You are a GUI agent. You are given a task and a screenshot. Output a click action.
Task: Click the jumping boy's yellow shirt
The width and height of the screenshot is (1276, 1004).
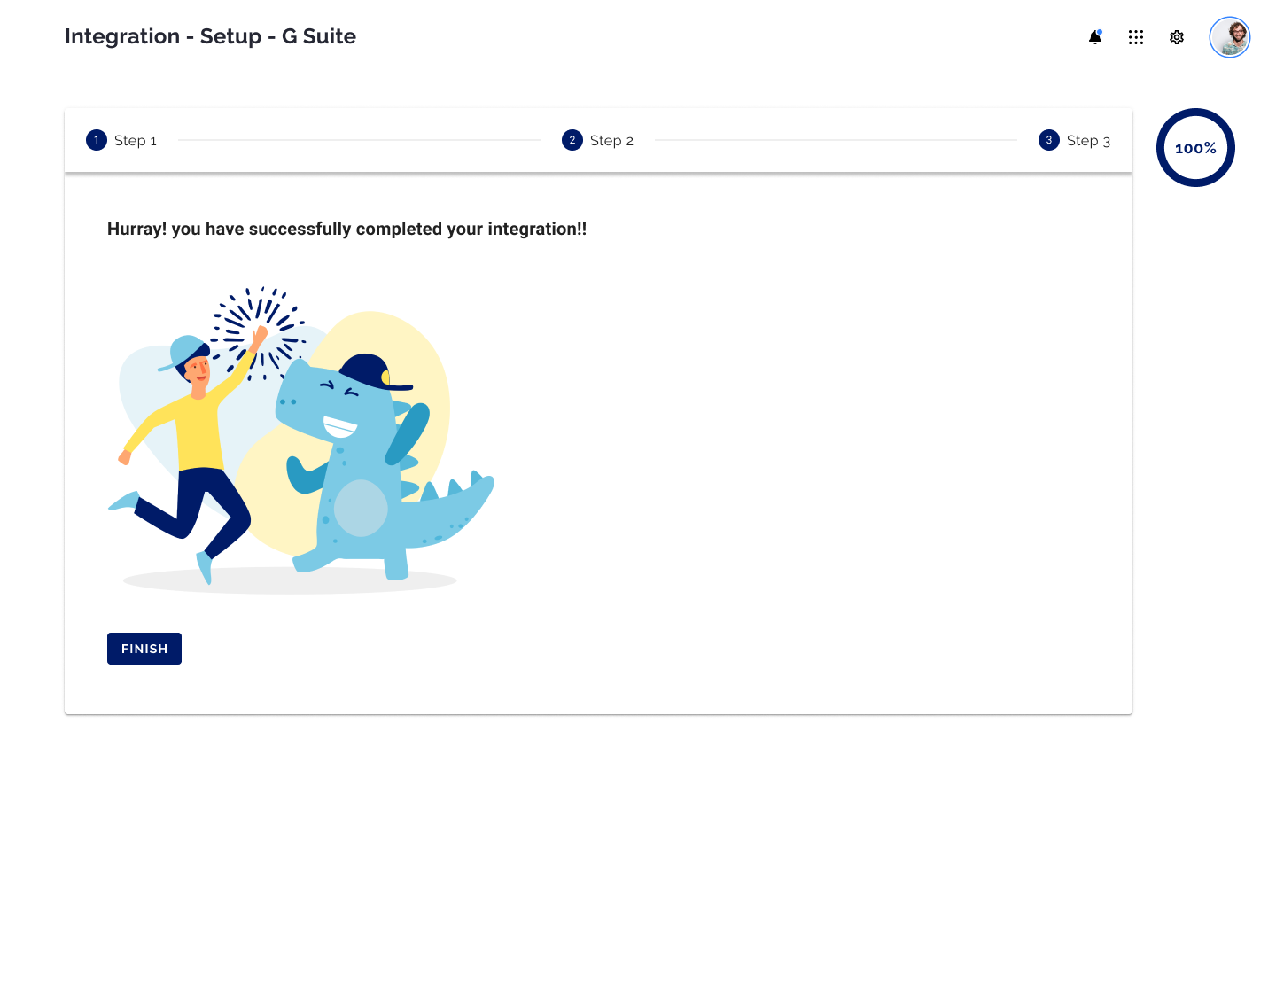[198, 434]
